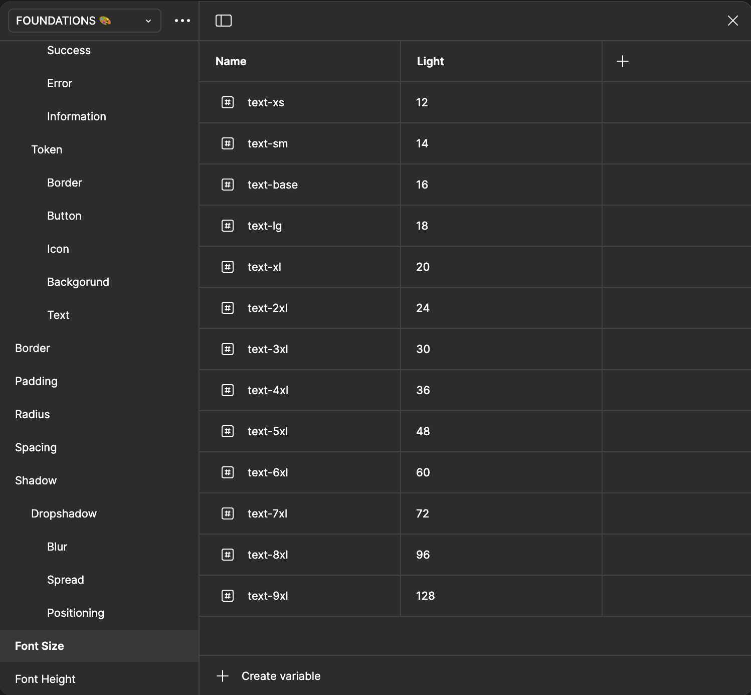The width and height of the screenshot is (751, 695).
Task: Click the number type icon beside text-xs
Action: [228, 102]
